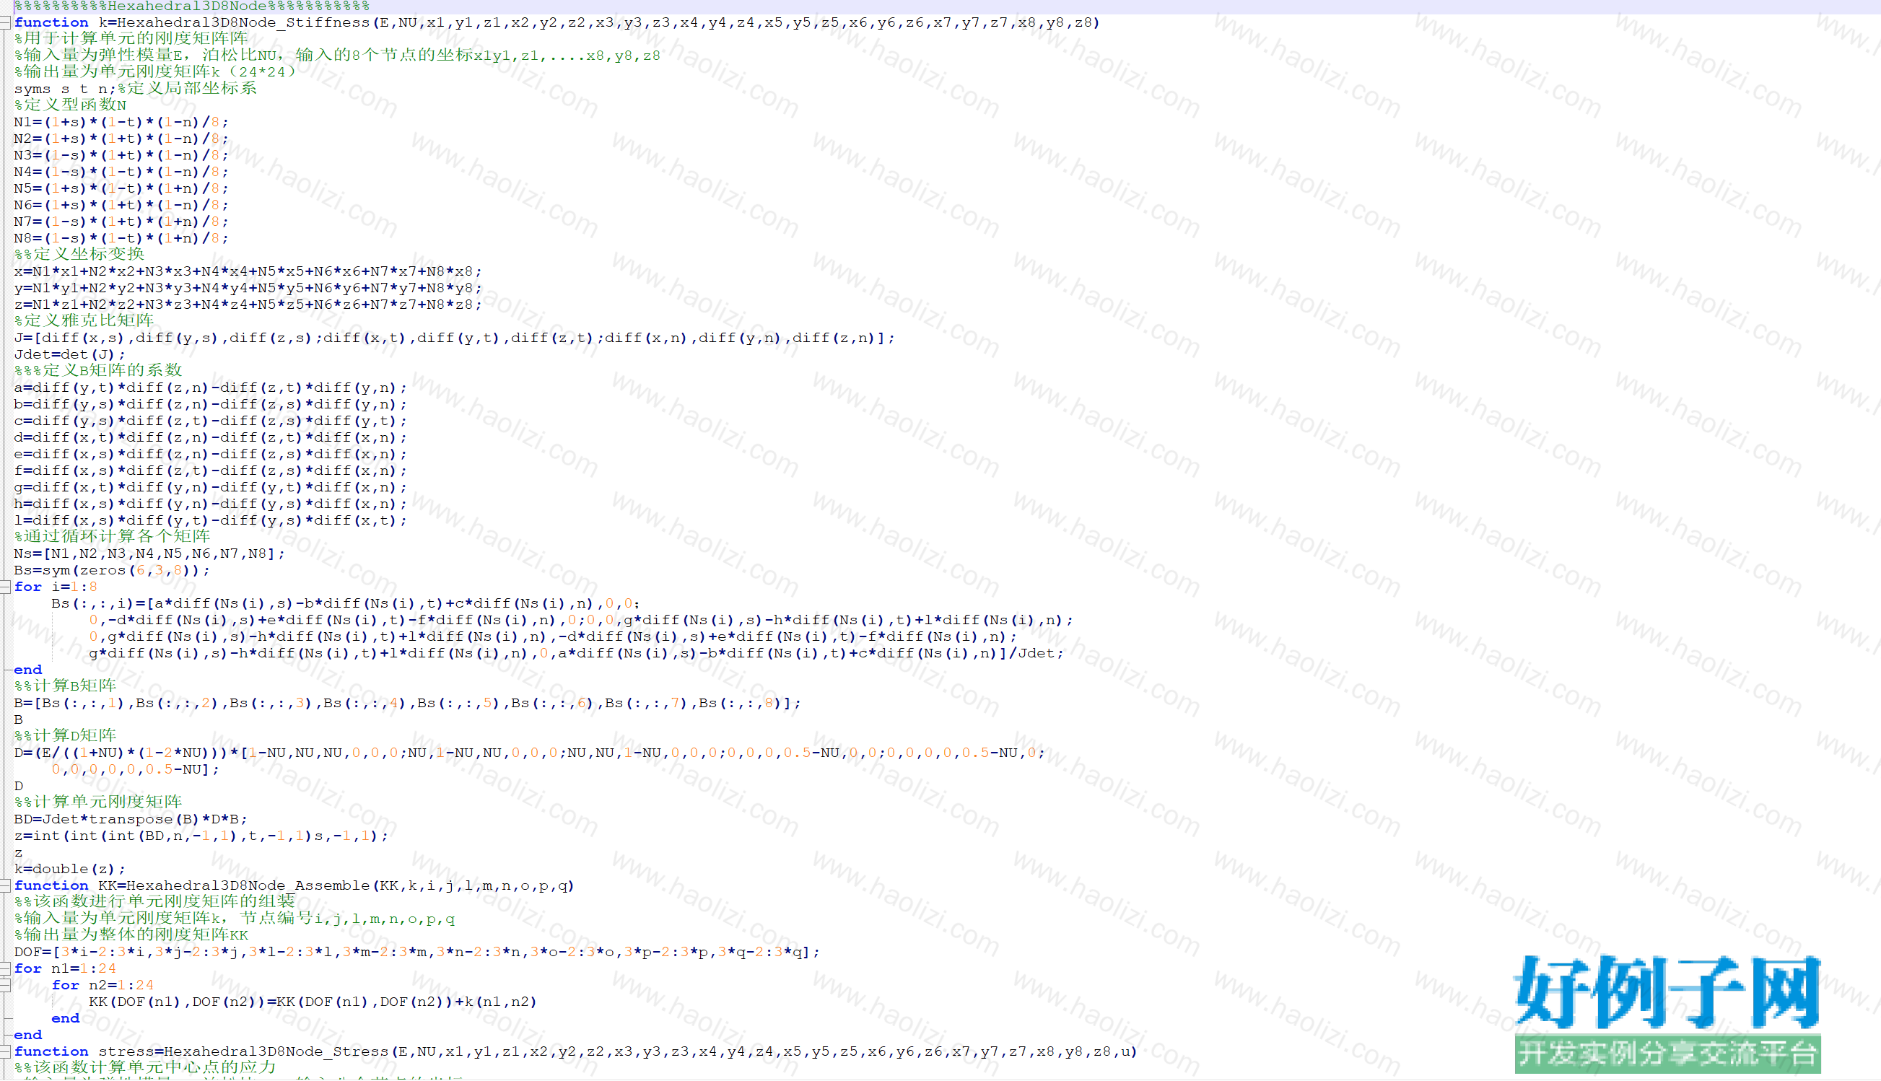Click the line defining N4
1881x1081 pixels.
pyautogui.click(x=121, y=172)
